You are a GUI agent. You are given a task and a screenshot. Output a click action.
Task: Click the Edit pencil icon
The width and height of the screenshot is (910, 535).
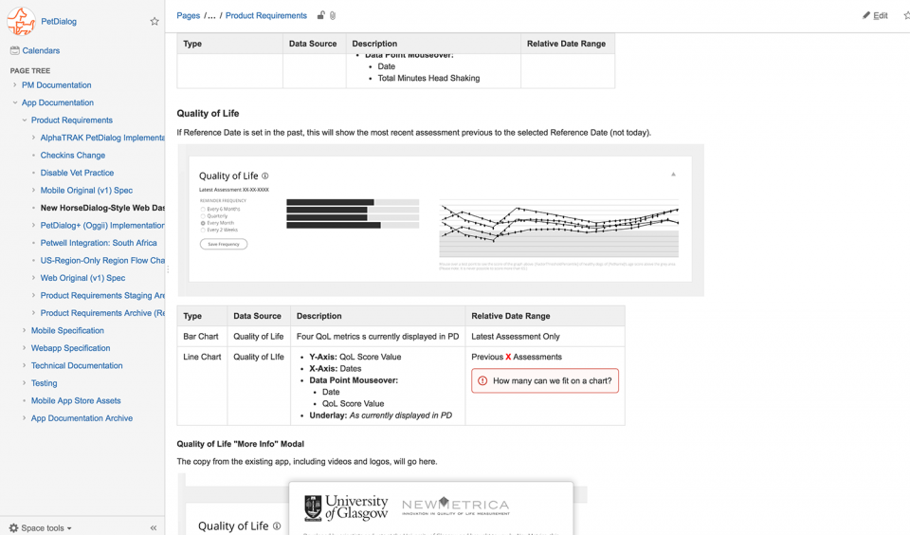pos(865,16)
